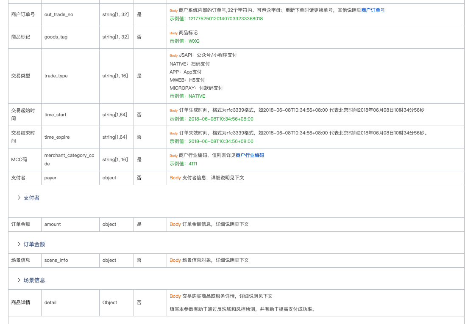Click the MICROPAY: 付款码支付 line
The image size is (465, 324).
coord(196,88)
